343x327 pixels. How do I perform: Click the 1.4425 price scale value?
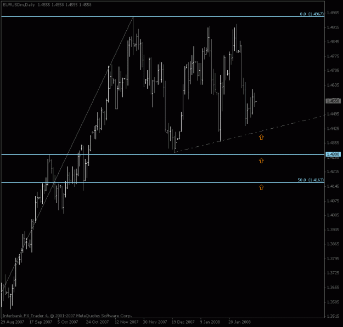pyautogui.click(x=333, y=129)
